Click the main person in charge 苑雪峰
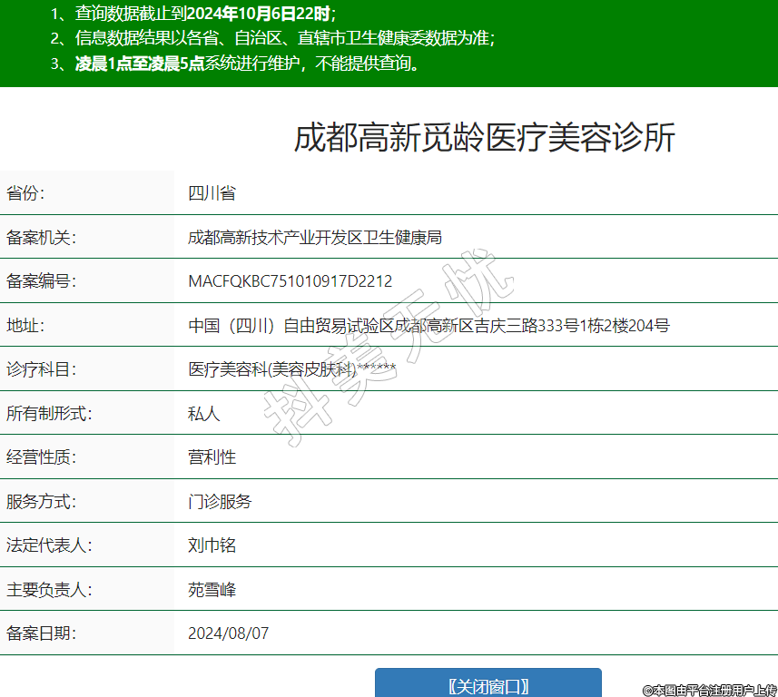 pyautogui.click(x=212, y=590)
